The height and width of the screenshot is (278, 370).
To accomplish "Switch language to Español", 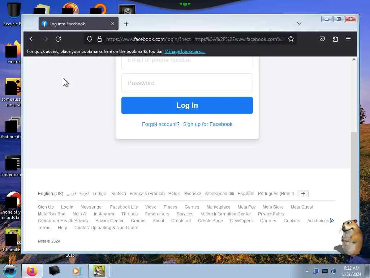I will 246,194.
